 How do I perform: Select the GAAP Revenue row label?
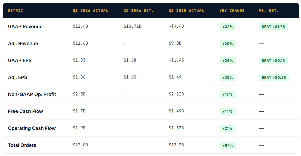[25, 27]
